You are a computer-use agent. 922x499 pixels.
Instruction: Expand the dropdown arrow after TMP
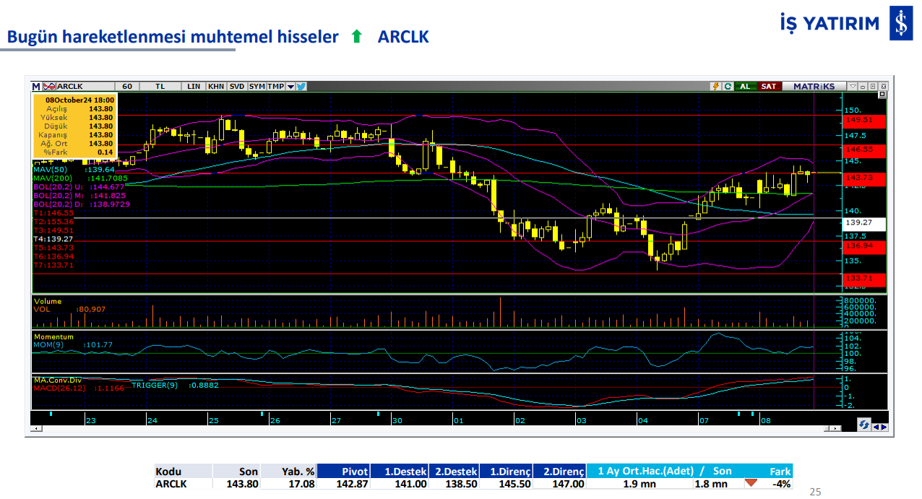point(290,86)
